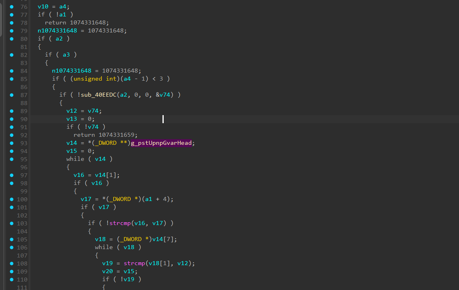459x290 pixels.
Task: Toggle breakpoint dot at line 103
Action: point(12,223)
